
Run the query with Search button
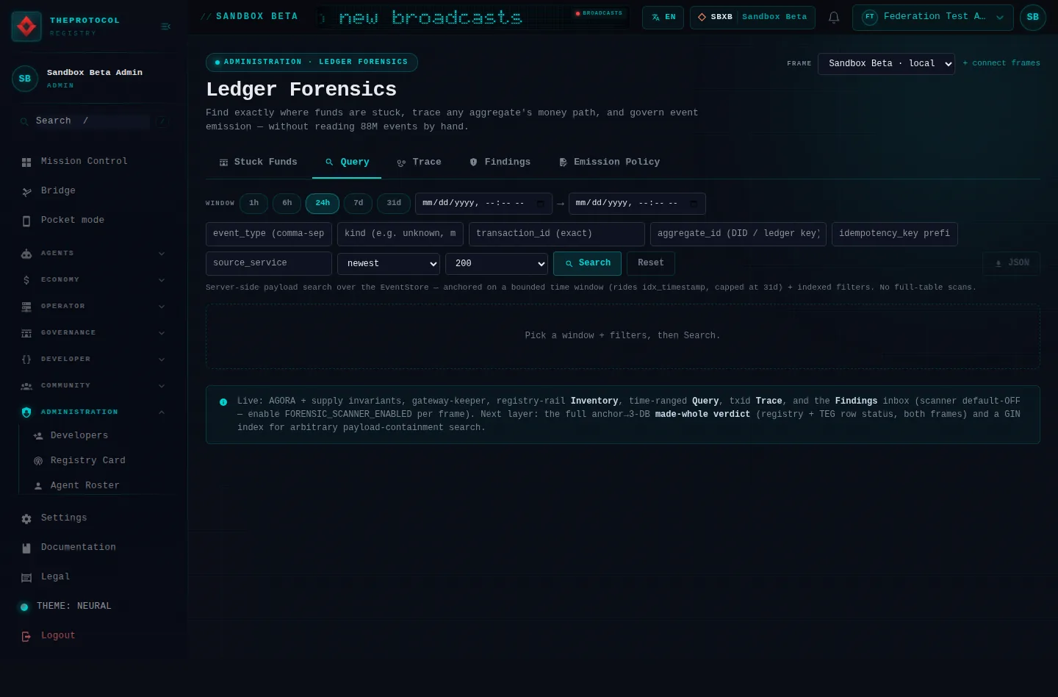(x=587, y=263)
